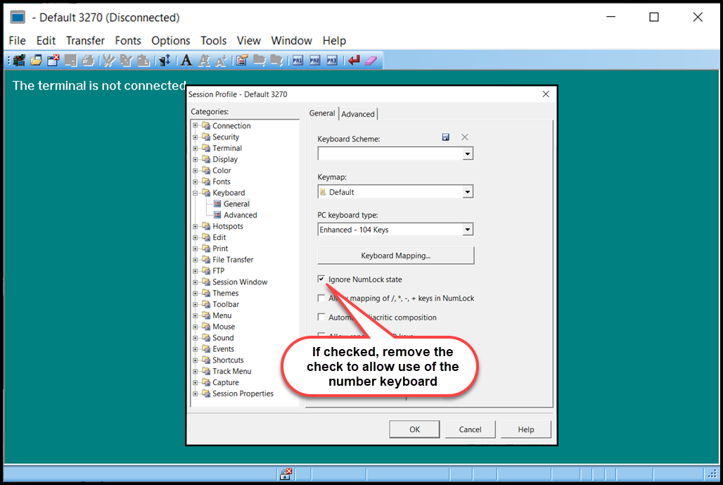The width and height of the screenshot is (723, 485).
Task: Send the PA3 key from the toolbar
Action: click(331, 60)
